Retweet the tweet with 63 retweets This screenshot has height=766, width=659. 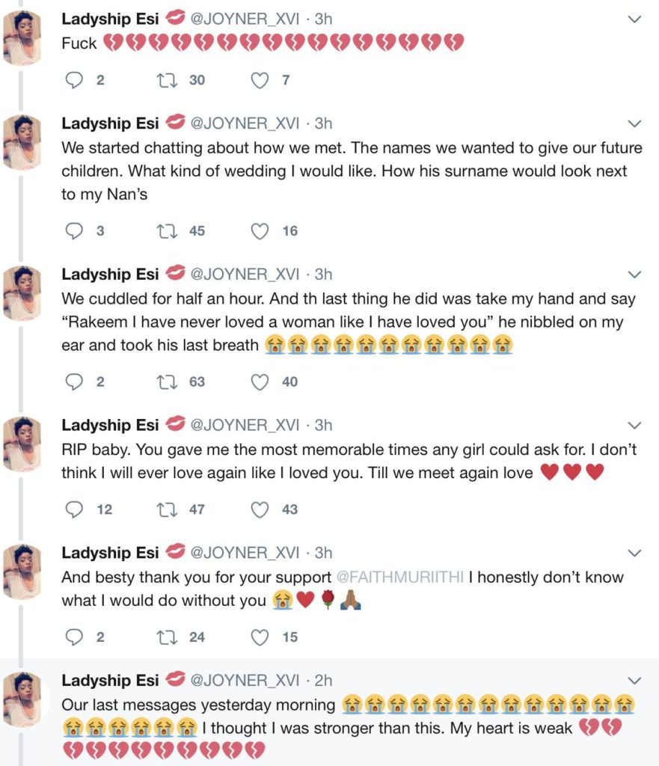point(166,382)
